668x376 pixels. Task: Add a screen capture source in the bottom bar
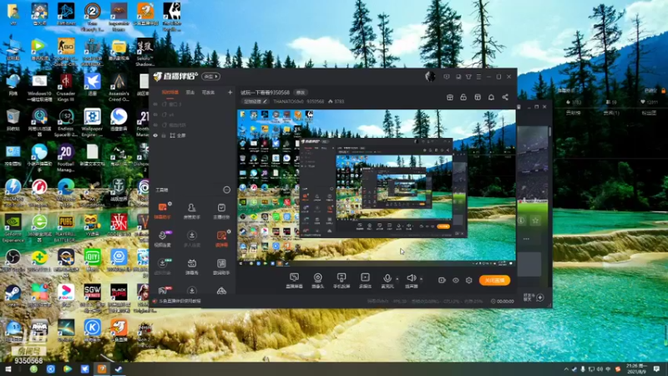tap(294, 281)
